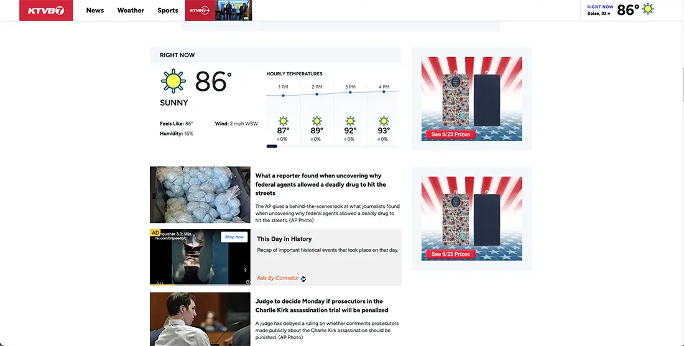Click the 1 PM point on temperature graph
684x346 pixels.
(x=283, y=96)
